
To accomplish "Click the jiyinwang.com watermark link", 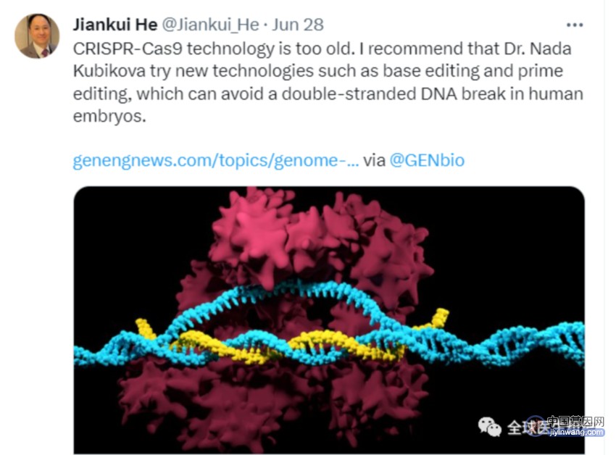I will point(576,432).
